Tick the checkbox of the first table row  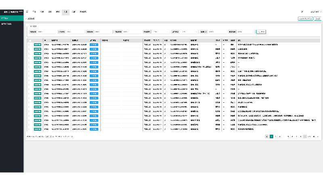30,45
